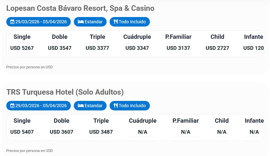
Task: Select Lopesan 29/03/2026 - 05/04/2026 date badge
Action: pos(39,22)
